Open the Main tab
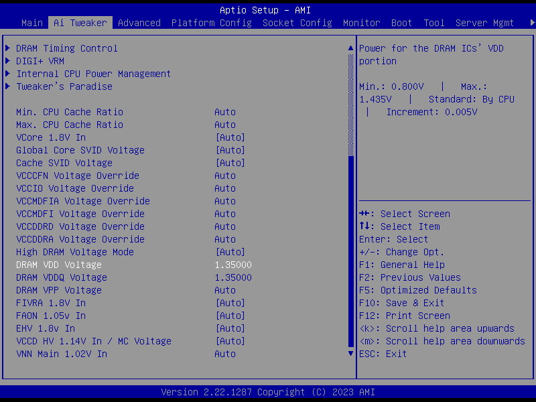The width and height of the screenshot is (536, 402). (x=32, y=23)
